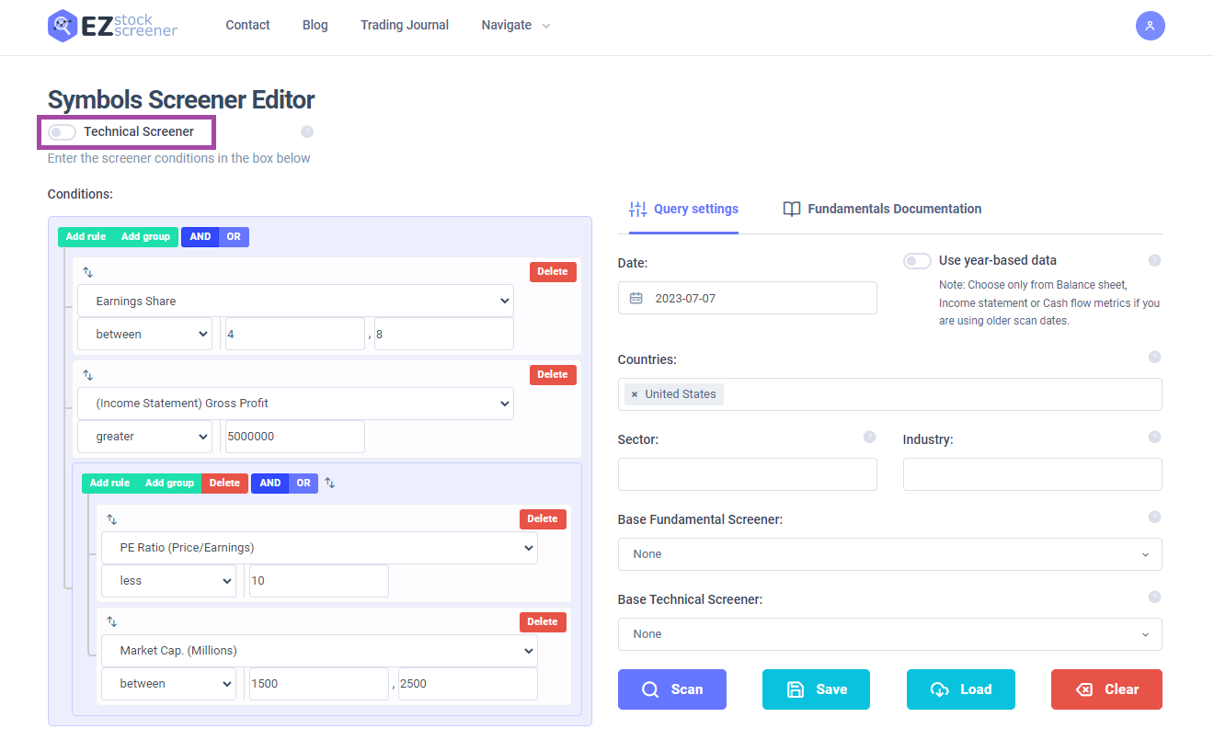Screen dimensions: 1214x740
Task: Click the help icon for Base Technical Screener
Action: (1155, 597)
